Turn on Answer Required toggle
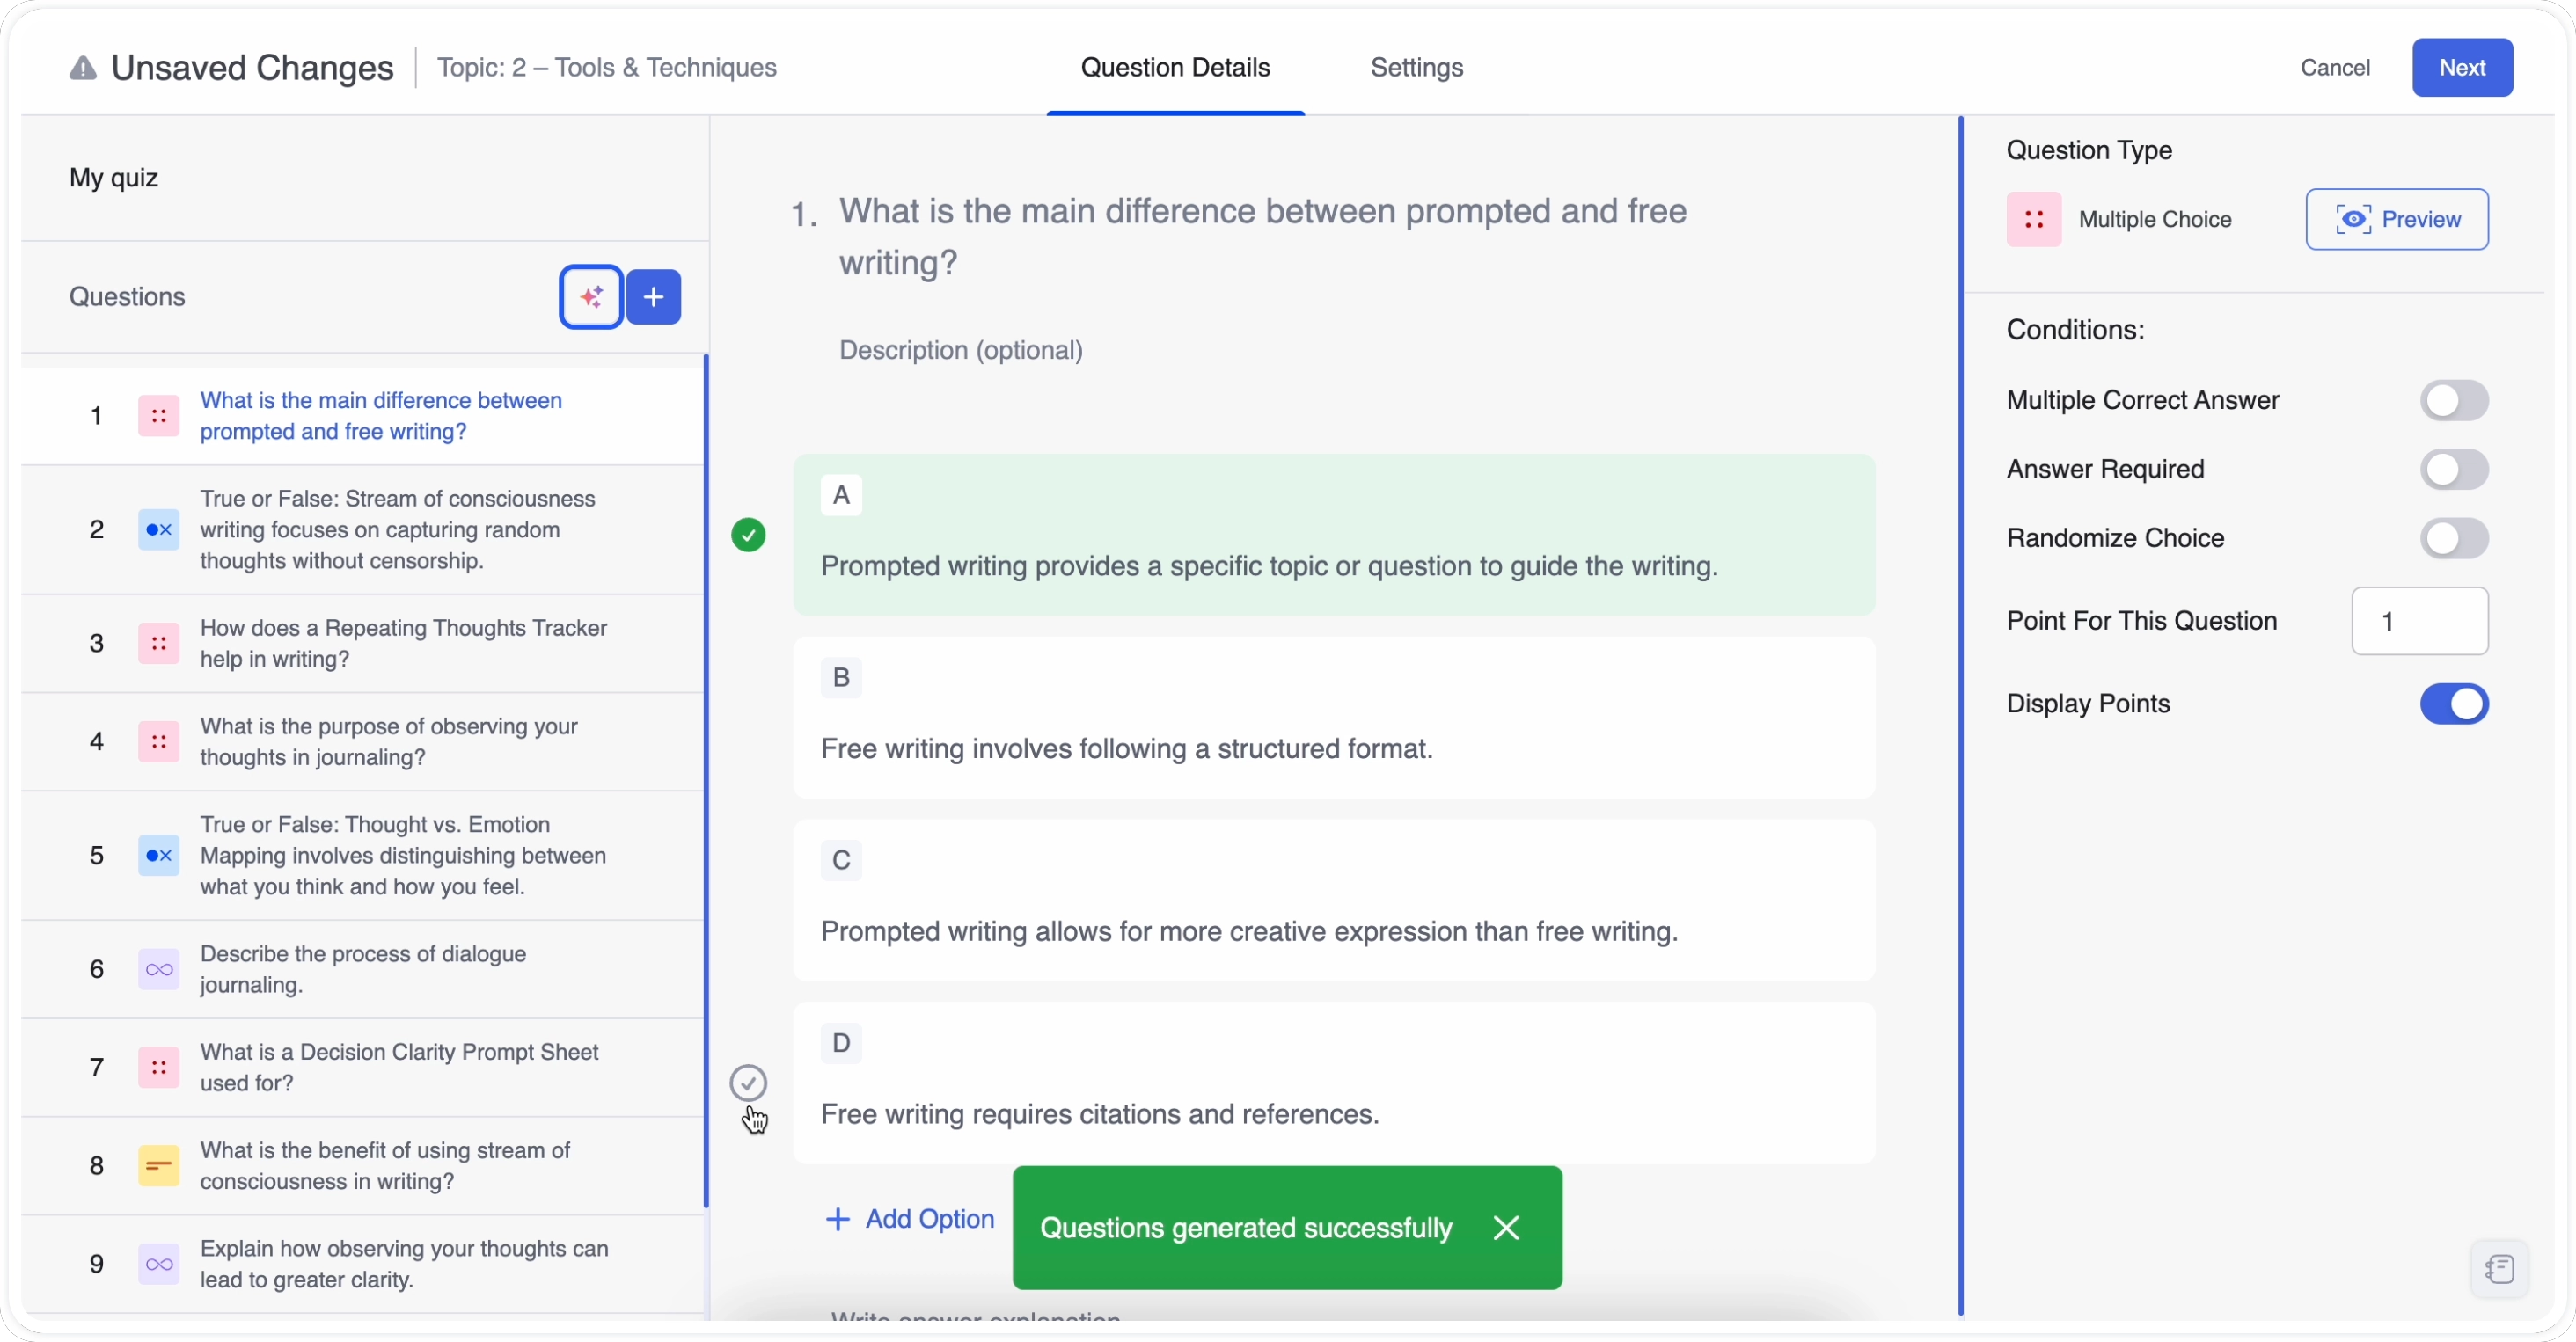 click(2454, 470)
